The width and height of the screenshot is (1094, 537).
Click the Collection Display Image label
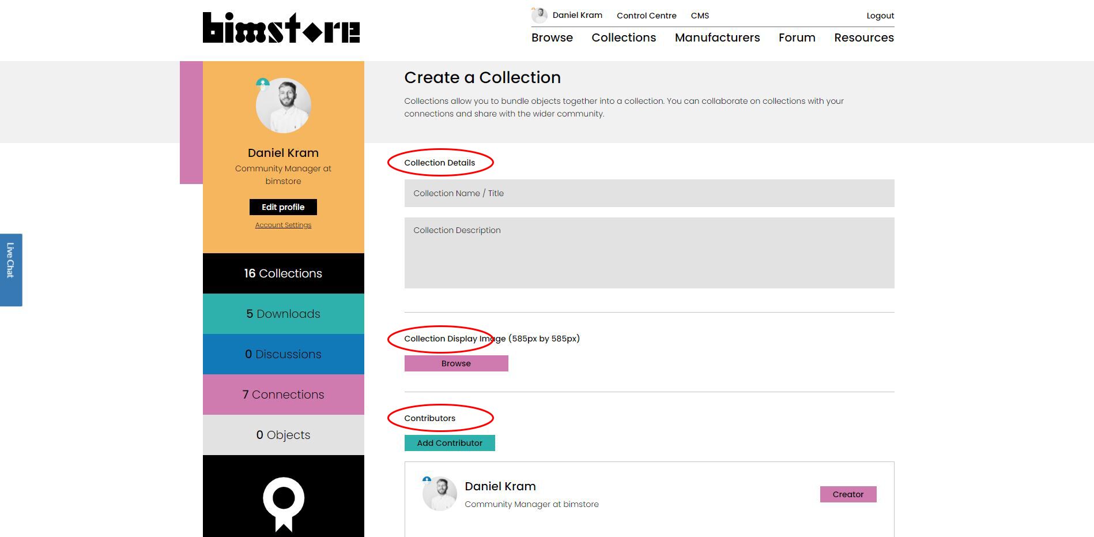point(492,339)
